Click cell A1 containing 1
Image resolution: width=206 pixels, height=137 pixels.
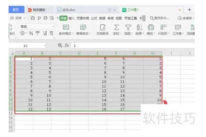tap(24, 59)
